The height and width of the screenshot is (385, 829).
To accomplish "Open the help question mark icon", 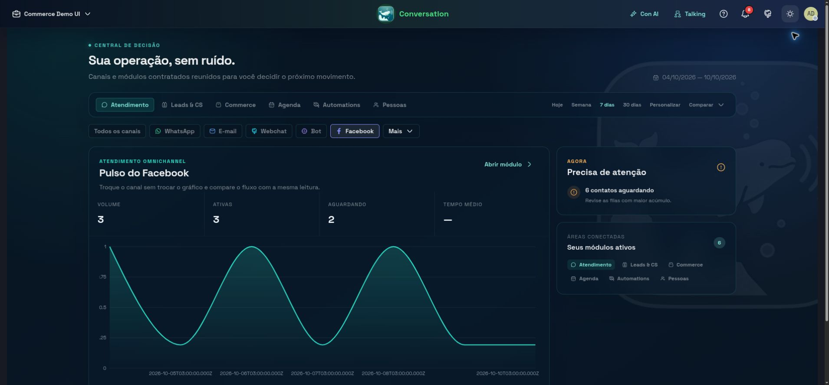I will (x=724, y=14).
